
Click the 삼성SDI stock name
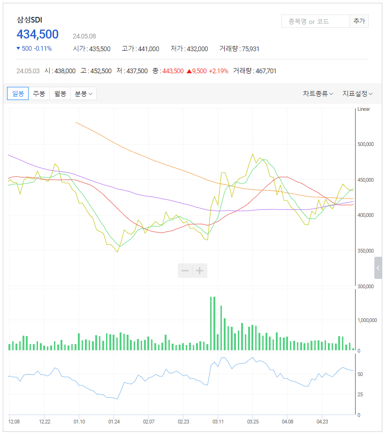(x=29, y=20)
